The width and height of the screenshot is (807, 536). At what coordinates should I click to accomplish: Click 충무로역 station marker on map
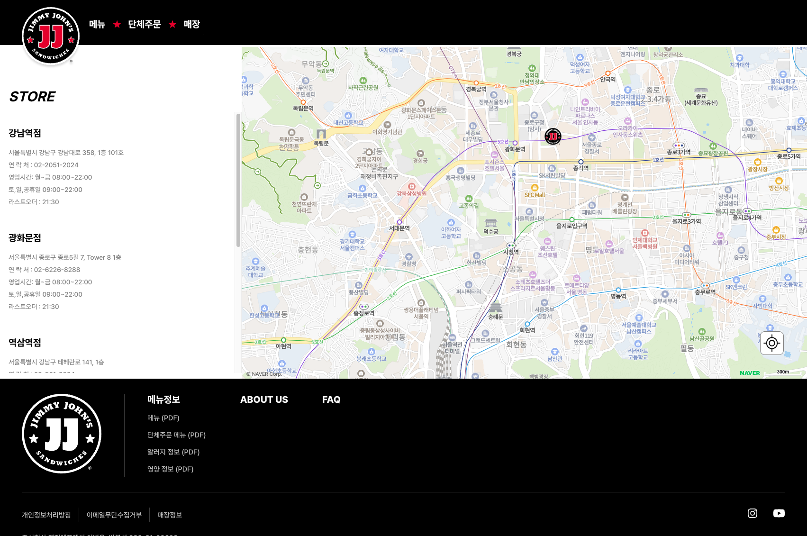(705, 286)
